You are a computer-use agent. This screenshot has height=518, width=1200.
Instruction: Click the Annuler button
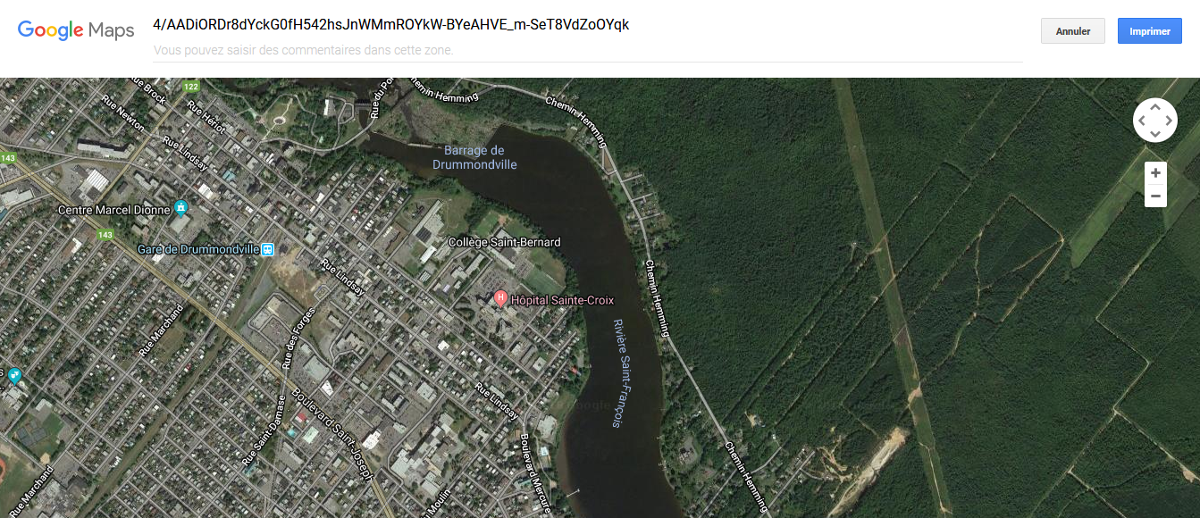pos(1073,31)
